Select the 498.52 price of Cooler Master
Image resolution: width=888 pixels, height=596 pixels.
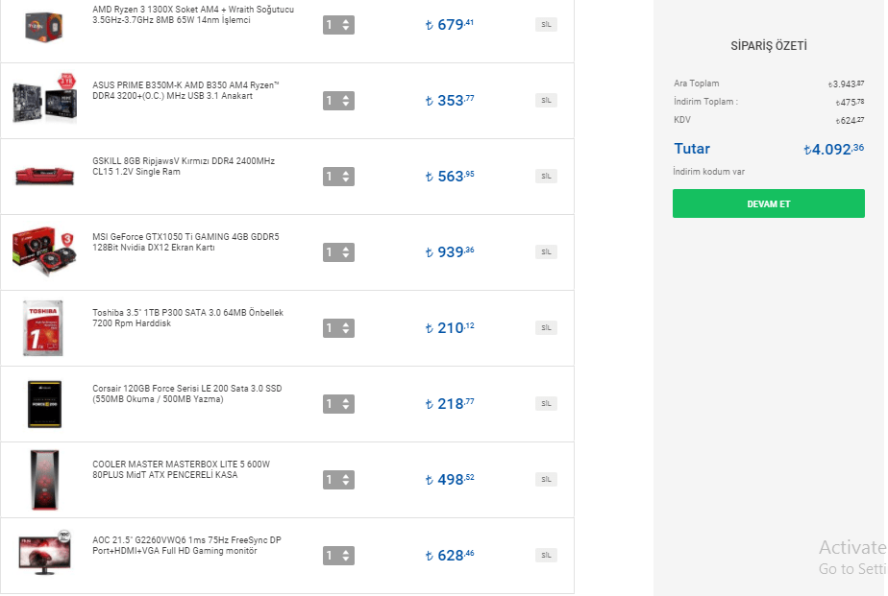(x=450, y=480)
